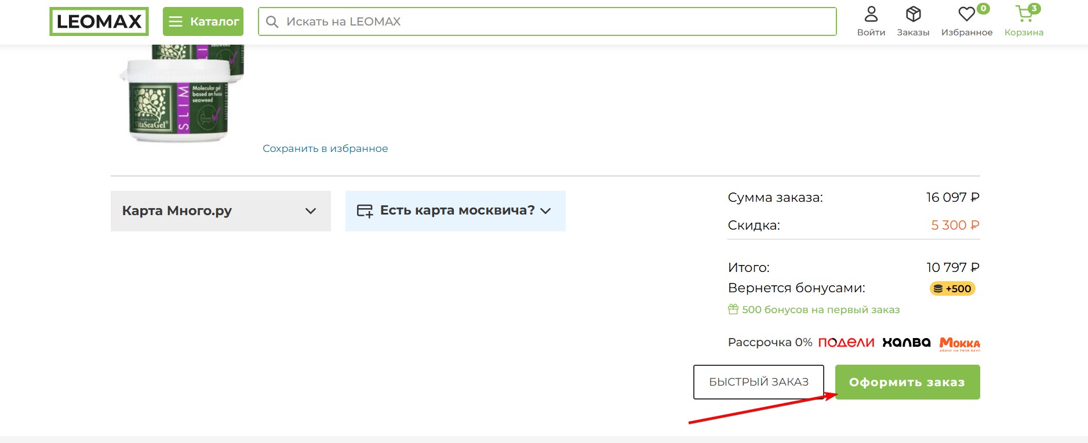Open the Заказы box icon
Viewport: 1088px width, 443px height.
point(914,14)
